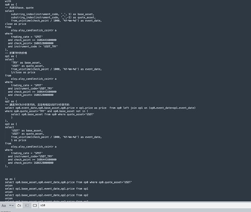The width and height of the screenshot is (251, 212).
Task: Click the left join op1 query line
Action: (x=100, y=108)
